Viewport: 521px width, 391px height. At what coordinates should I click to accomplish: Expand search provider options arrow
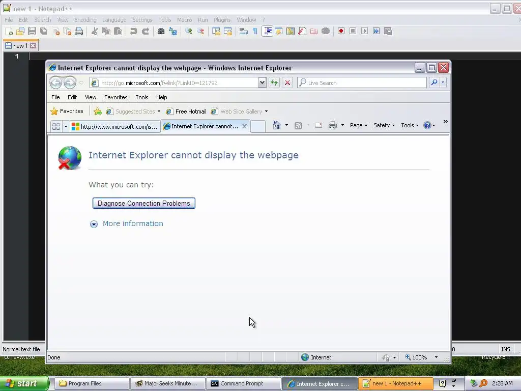click(443, 82)
